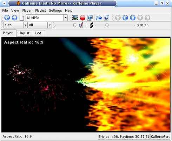Click the fullscreen picture-frame toolbar icon
172x141 pixels.
point(75,18)
